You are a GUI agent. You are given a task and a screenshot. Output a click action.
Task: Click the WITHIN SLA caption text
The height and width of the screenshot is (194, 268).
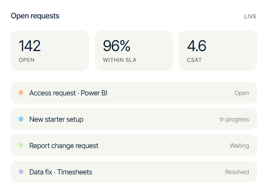(x=120, y=60)
